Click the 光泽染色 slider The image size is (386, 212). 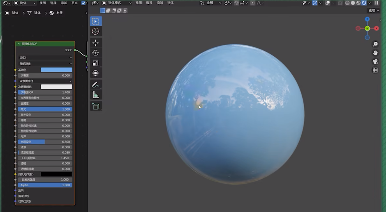[45, 142]
